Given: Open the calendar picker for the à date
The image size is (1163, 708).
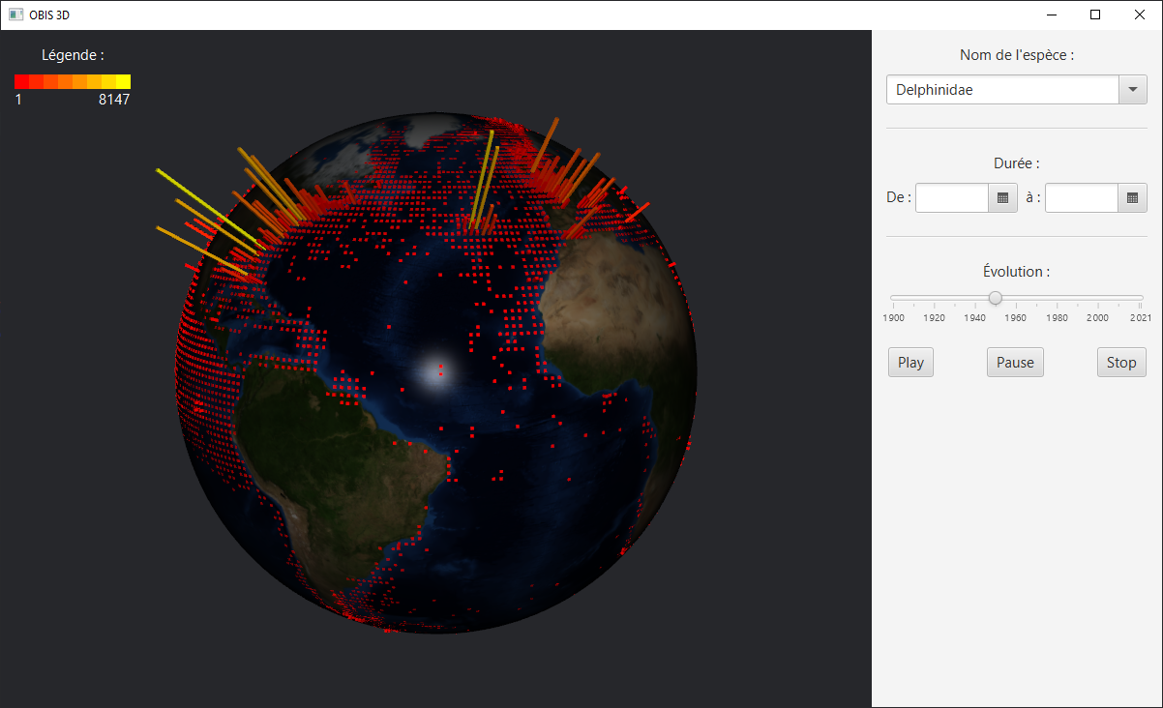Looking at the screenshot, I should pos(1132,198).
